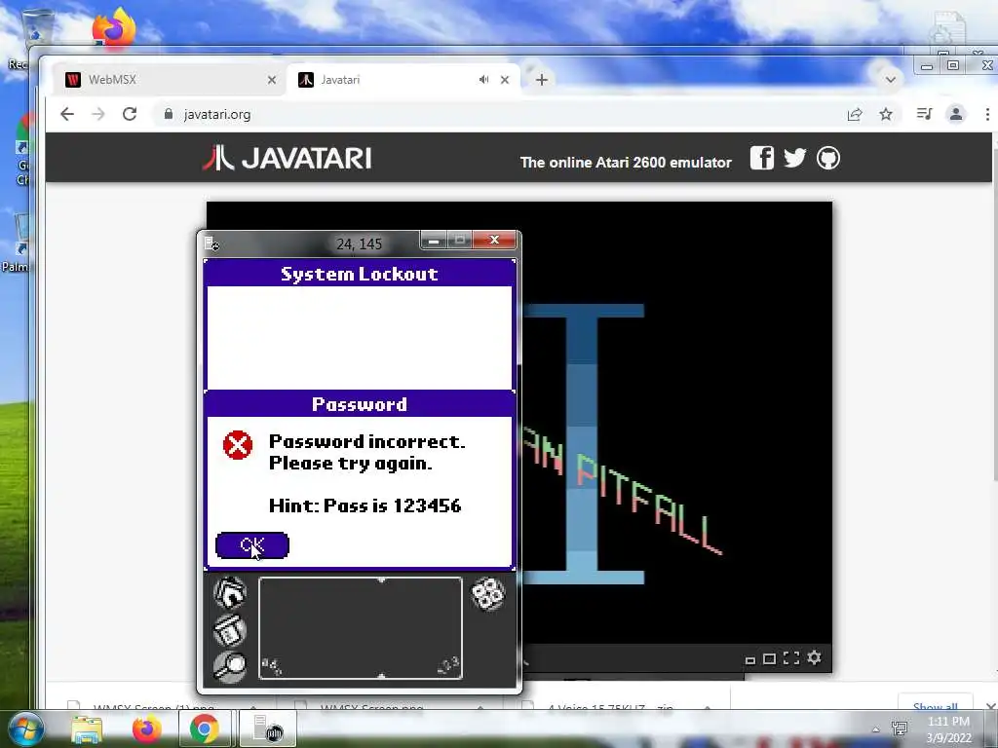Open the taskbar clock showing 1:11 PM
Image resolution: width=998 pixels, height=748 pixels.
click(948, 729)
